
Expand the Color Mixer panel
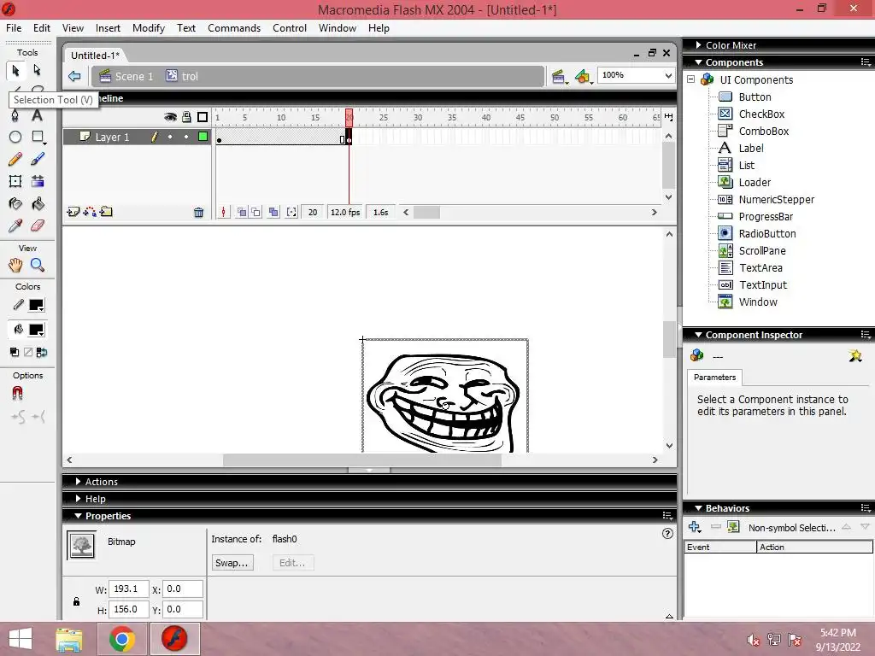click(x=698, y=45)
